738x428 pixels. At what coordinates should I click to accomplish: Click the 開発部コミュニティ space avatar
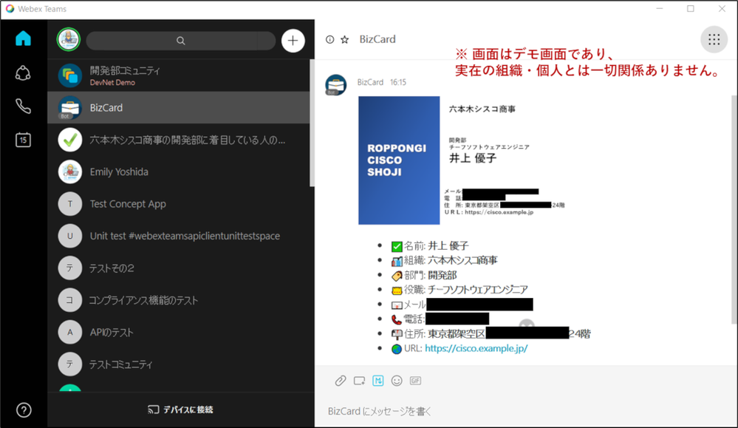coord(69,75)
